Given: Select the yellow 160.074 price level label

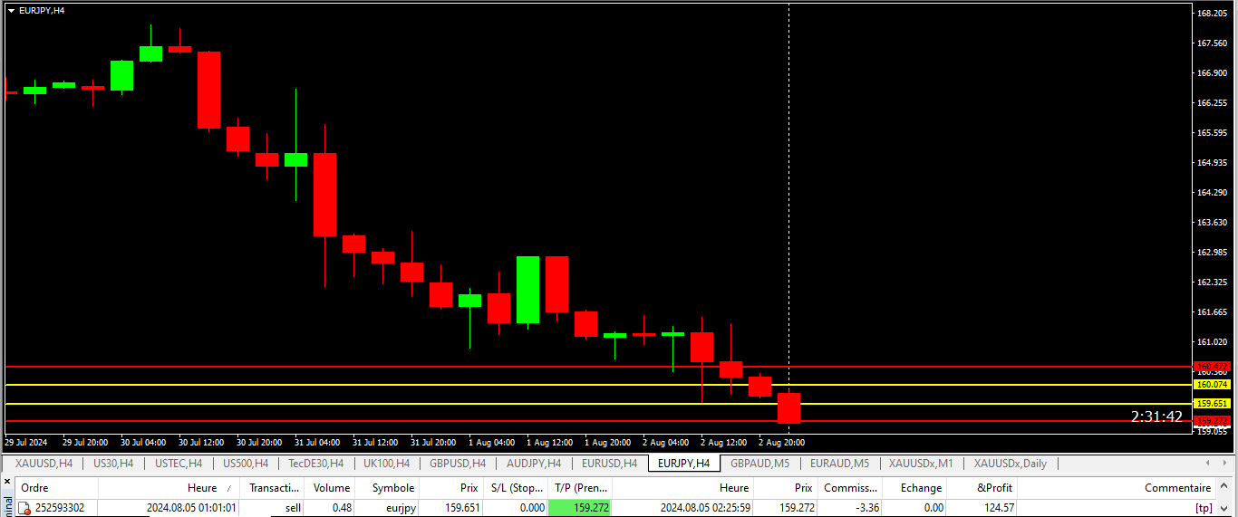Looking at the screenshot, I should pyautogui.click(x=1211, y=385).
